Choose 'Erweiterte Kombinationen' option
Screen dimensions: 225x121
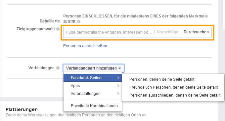tap(93, 106)
